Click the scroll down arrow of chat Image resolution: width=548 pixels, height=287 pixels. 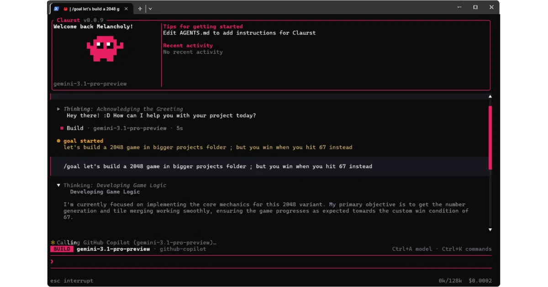(490, 230)
